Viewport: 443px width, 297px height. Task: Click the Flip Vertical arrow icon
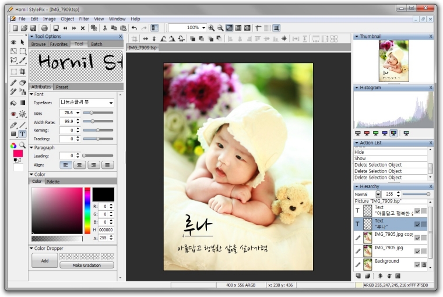154,38
